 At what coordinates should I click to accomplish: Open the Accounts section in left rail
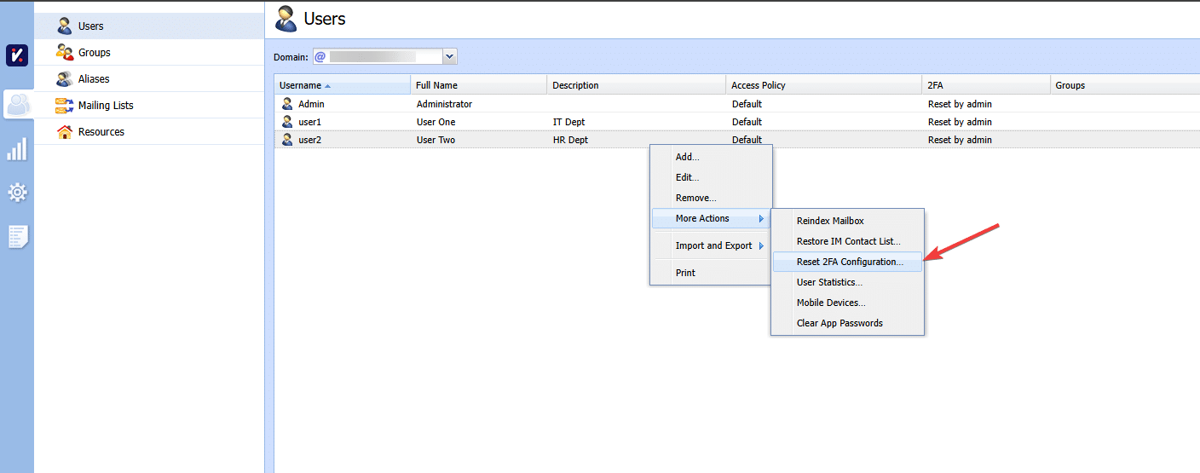pos(17,105)
